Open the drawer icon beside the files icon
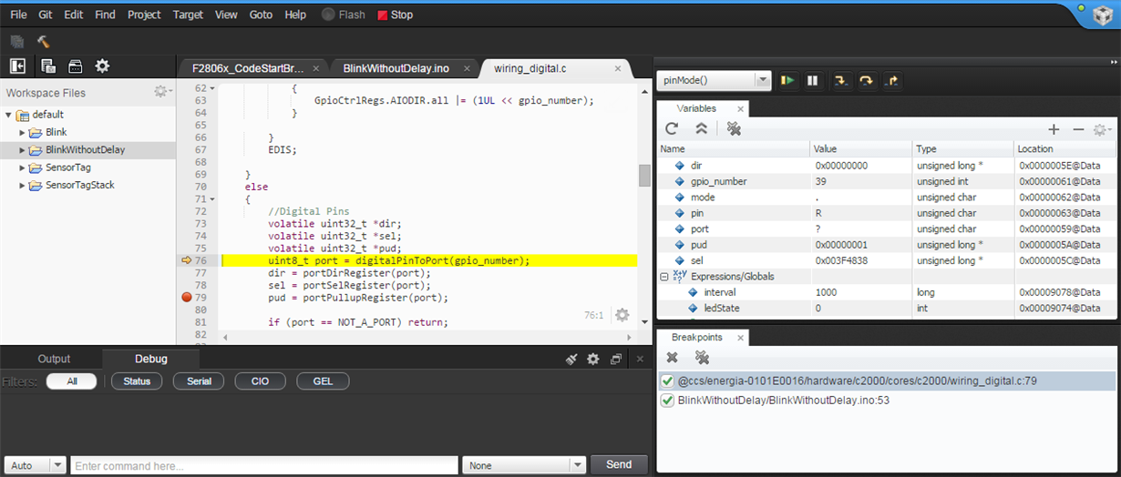 point(76,66)
